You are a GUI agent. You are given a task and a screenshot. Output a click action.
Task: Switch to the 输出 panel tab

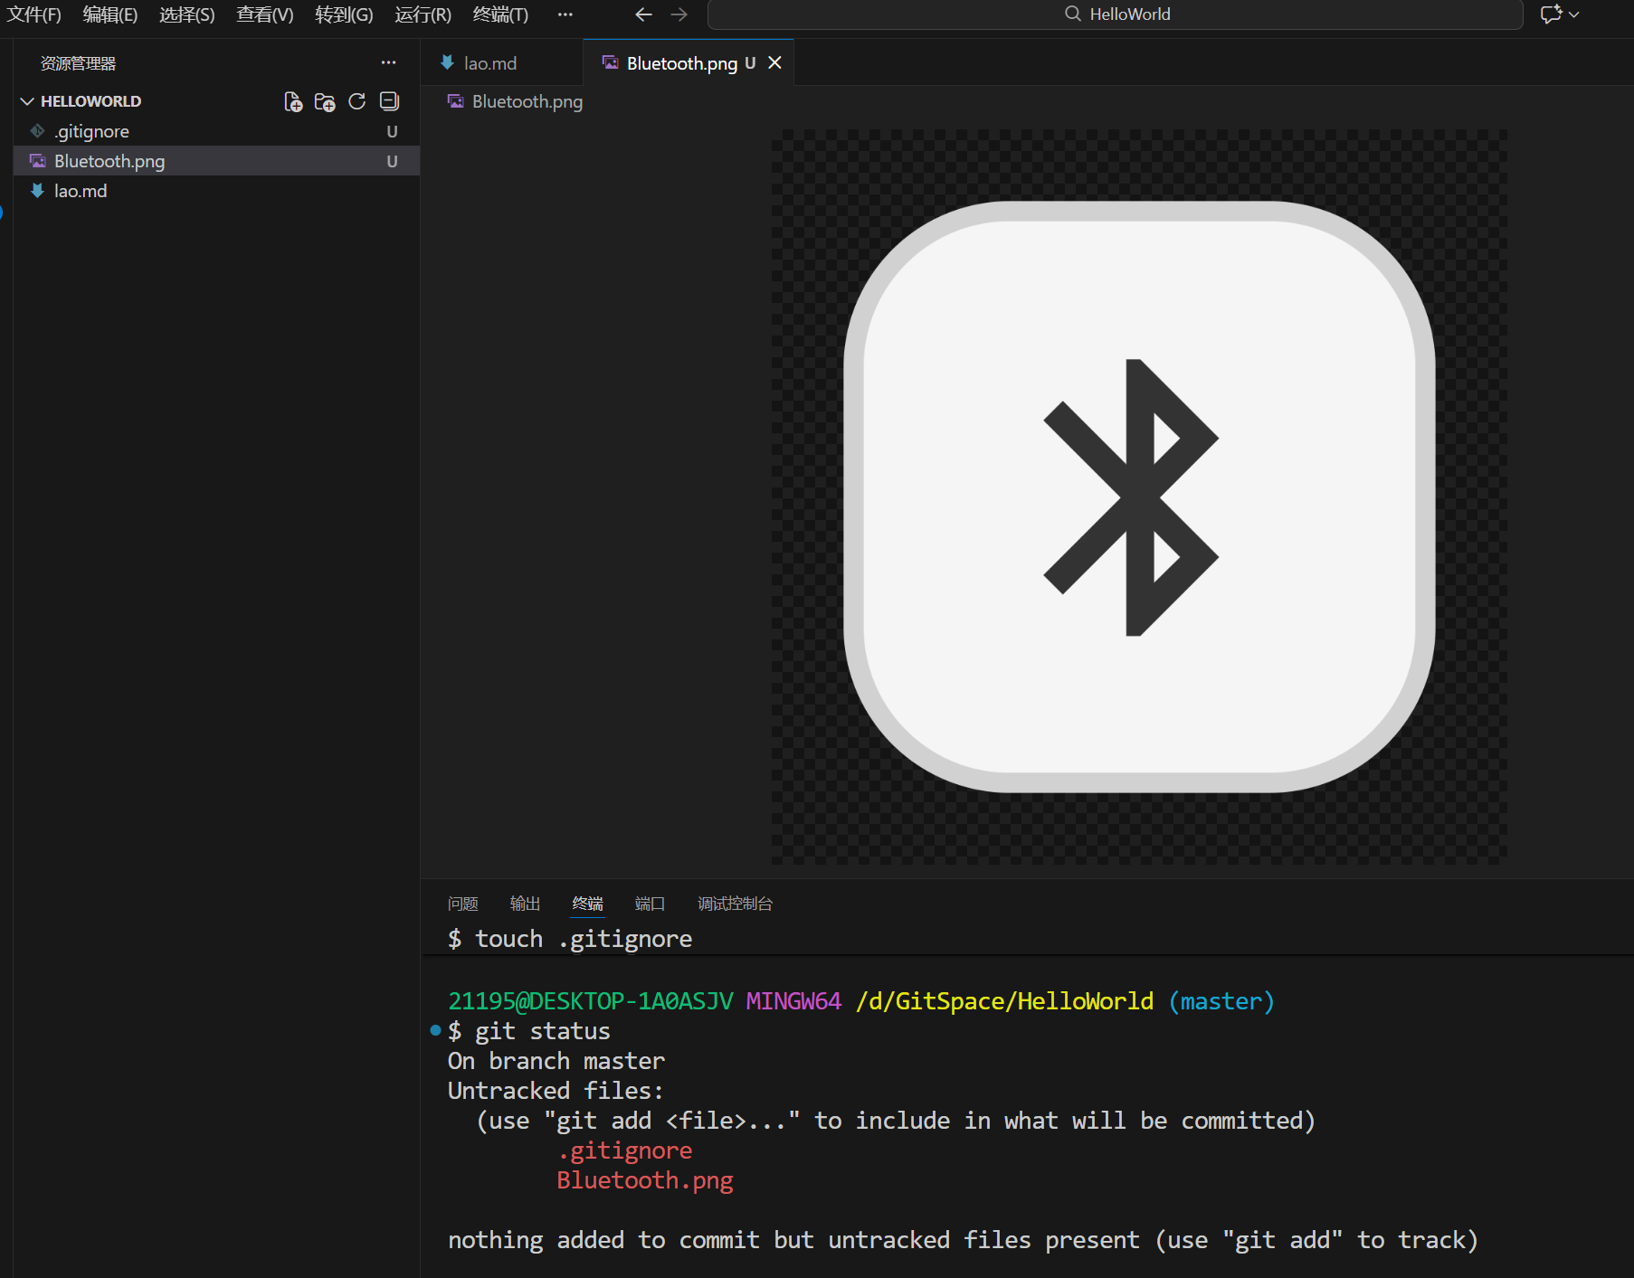[x=526, y=904]
